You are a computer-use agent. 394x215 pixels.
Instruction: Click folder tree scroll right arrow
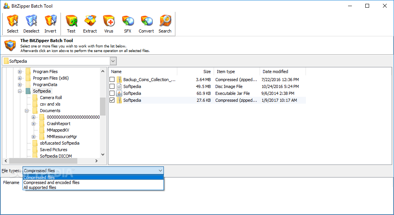click(x=96, y=161)
